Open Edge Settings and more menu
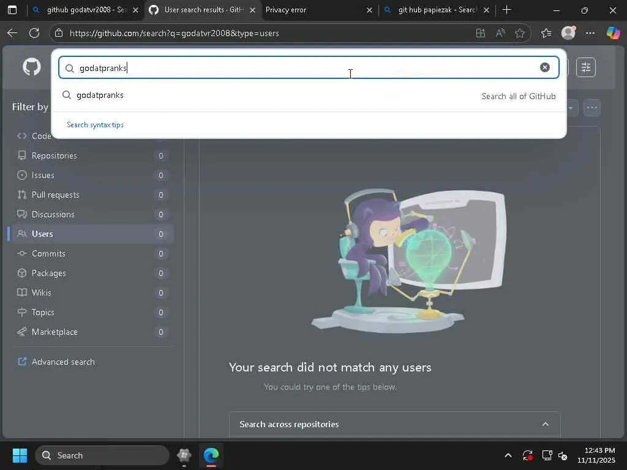The height and width of the screenshot is (470, 627). coord(590,33)
